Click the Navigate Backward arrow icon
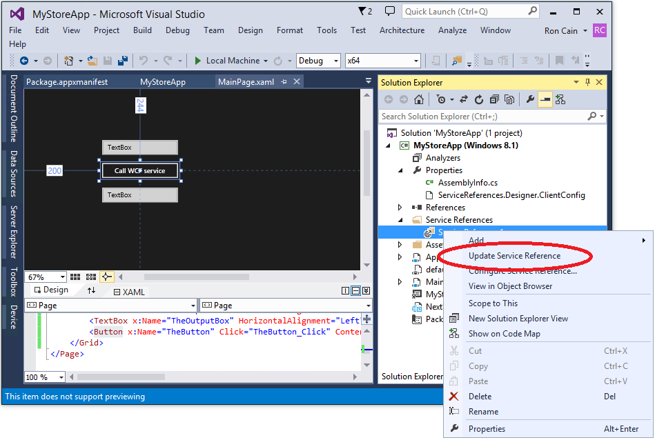The width and height of the screenshot is (655, 440). point(24,61)
